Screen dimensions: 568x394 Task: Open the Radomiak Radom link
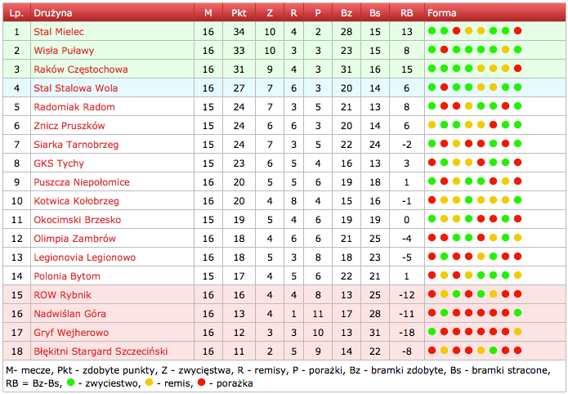point(74,107)
